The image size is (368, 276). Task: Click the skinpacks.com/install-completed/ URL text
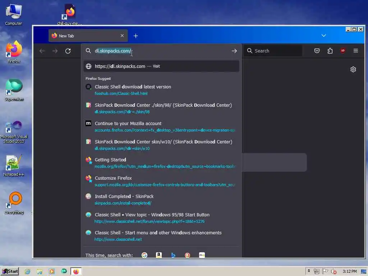tap(123, 203)
